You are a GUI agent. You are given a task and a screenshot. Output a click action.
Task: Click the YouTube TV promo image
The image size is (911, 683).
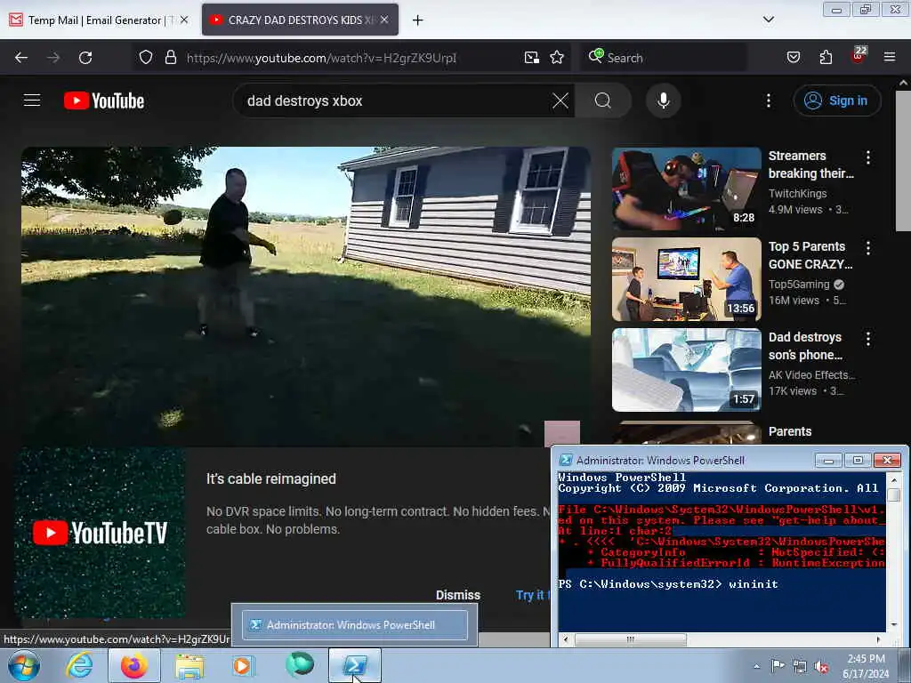(x=100, y=533)
